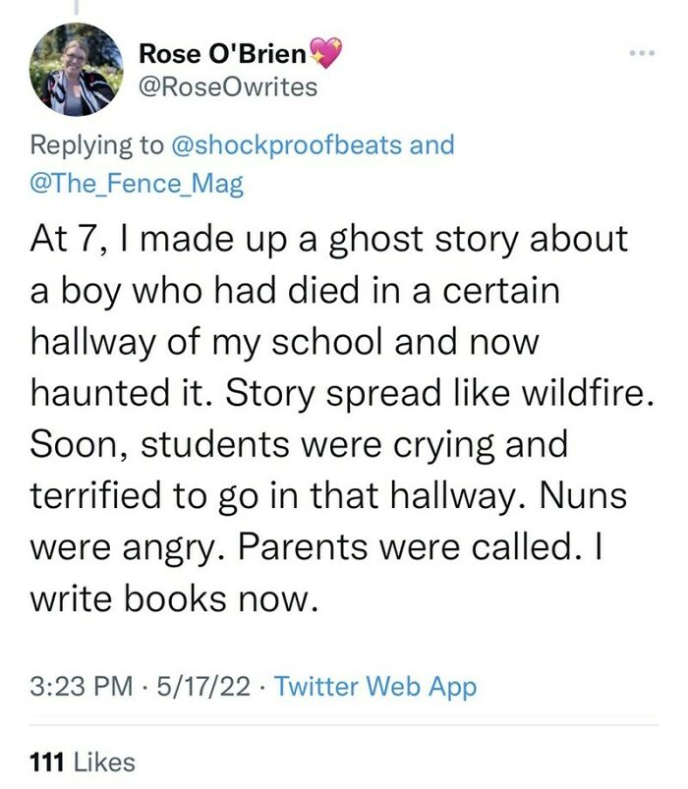View the 111 Likes list
688x789 pixels.
pyautogui.click(x=83, y=760)
